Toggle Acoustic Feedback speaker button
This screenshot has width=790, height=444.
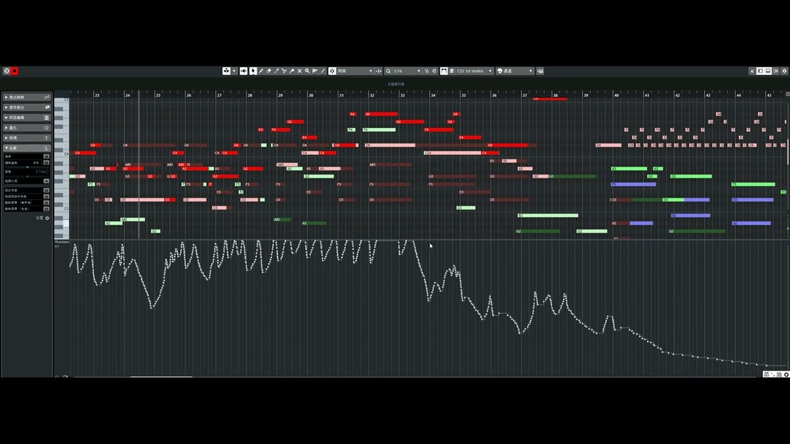(x=243, y=71)
